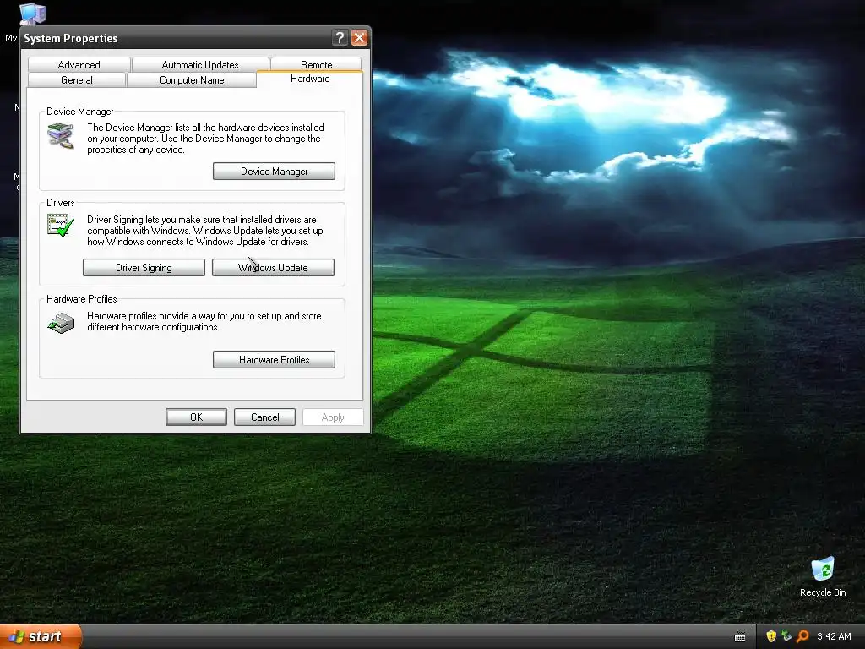865x649 pixels.
Task: Click the 'Hardware profiles provide a way' text
Action: [x=204, y=322]
